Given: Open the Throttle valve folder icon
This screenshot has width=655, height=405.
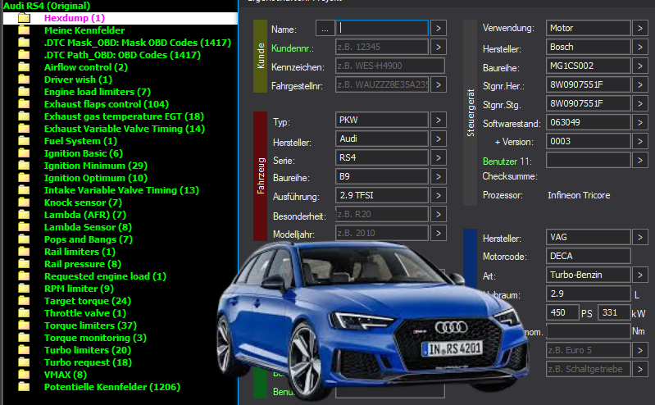Looking at the screenshot, I should point(25,313).
